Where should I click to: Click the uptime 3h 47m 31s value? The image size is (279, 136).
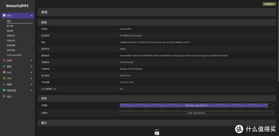pyautogui.click(x=125, y=75)
